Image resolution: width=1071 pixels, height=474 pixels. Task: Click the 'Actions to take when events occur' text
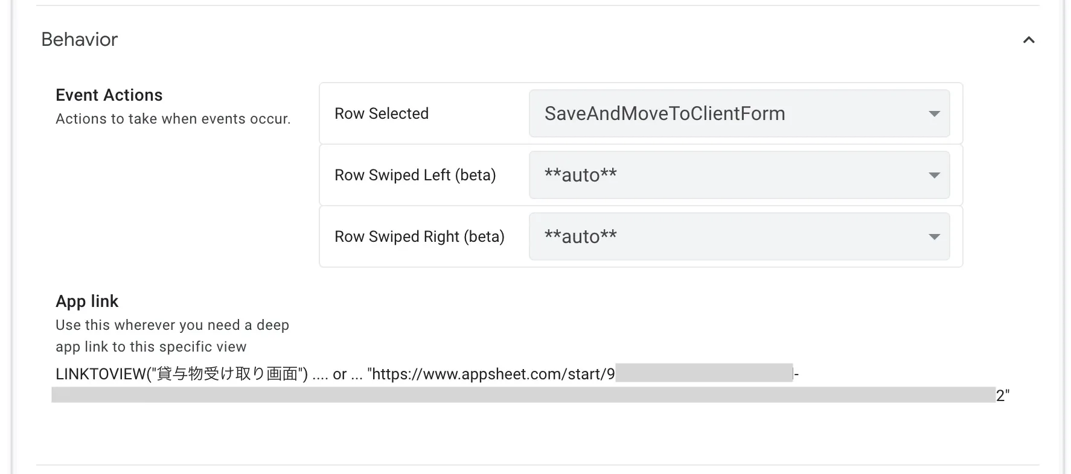click(173, 119)
